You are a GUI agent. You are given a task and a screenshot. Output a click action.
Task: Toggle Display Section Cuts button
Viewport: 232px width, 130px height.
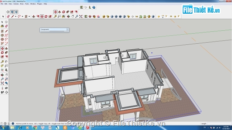[16, 12]
